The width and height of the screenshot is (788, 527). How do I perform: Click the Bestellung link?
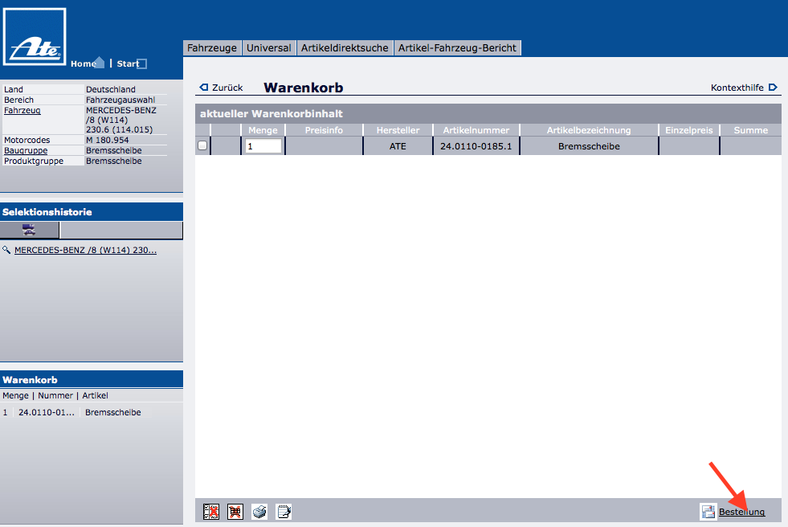pos(741,512)
